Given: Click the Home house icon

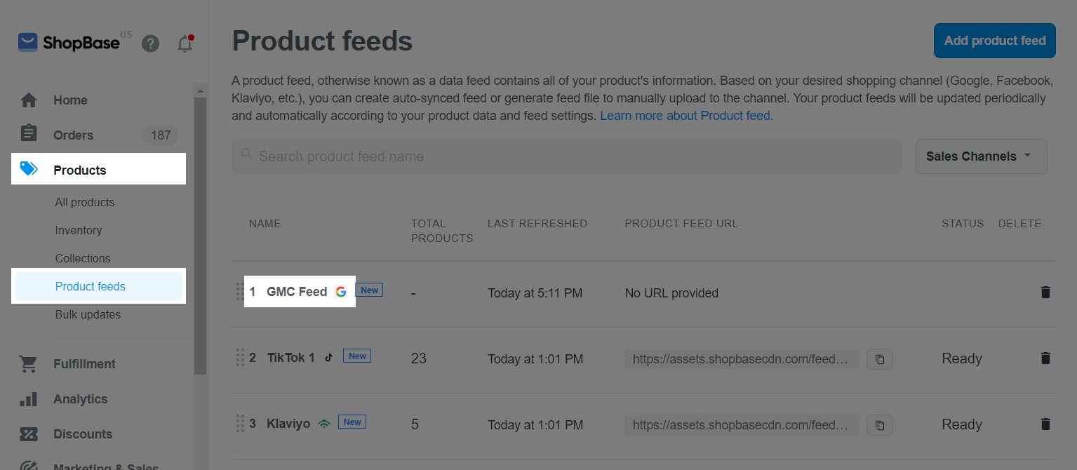Looking at the screenshot, I should (x=29, y=100).
